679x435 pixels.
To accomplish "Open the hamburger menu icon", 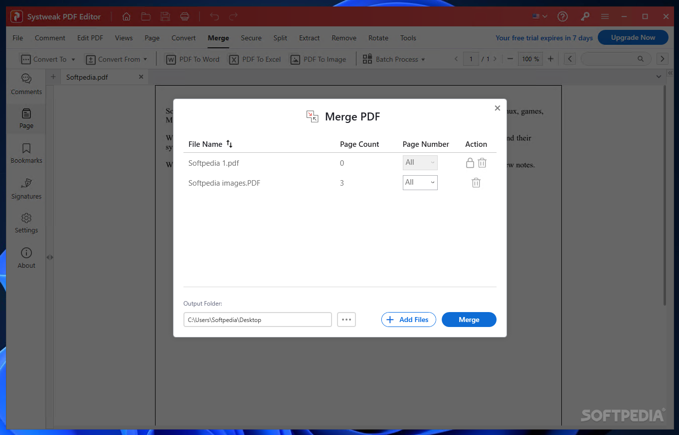I will coord(605,16).
